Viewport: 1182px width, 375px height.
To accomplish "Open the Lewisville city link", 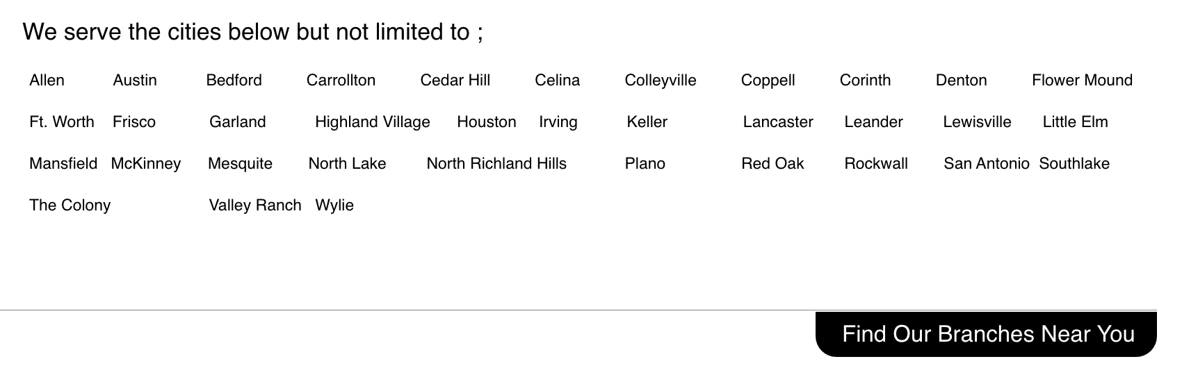I will coord(977,122).
